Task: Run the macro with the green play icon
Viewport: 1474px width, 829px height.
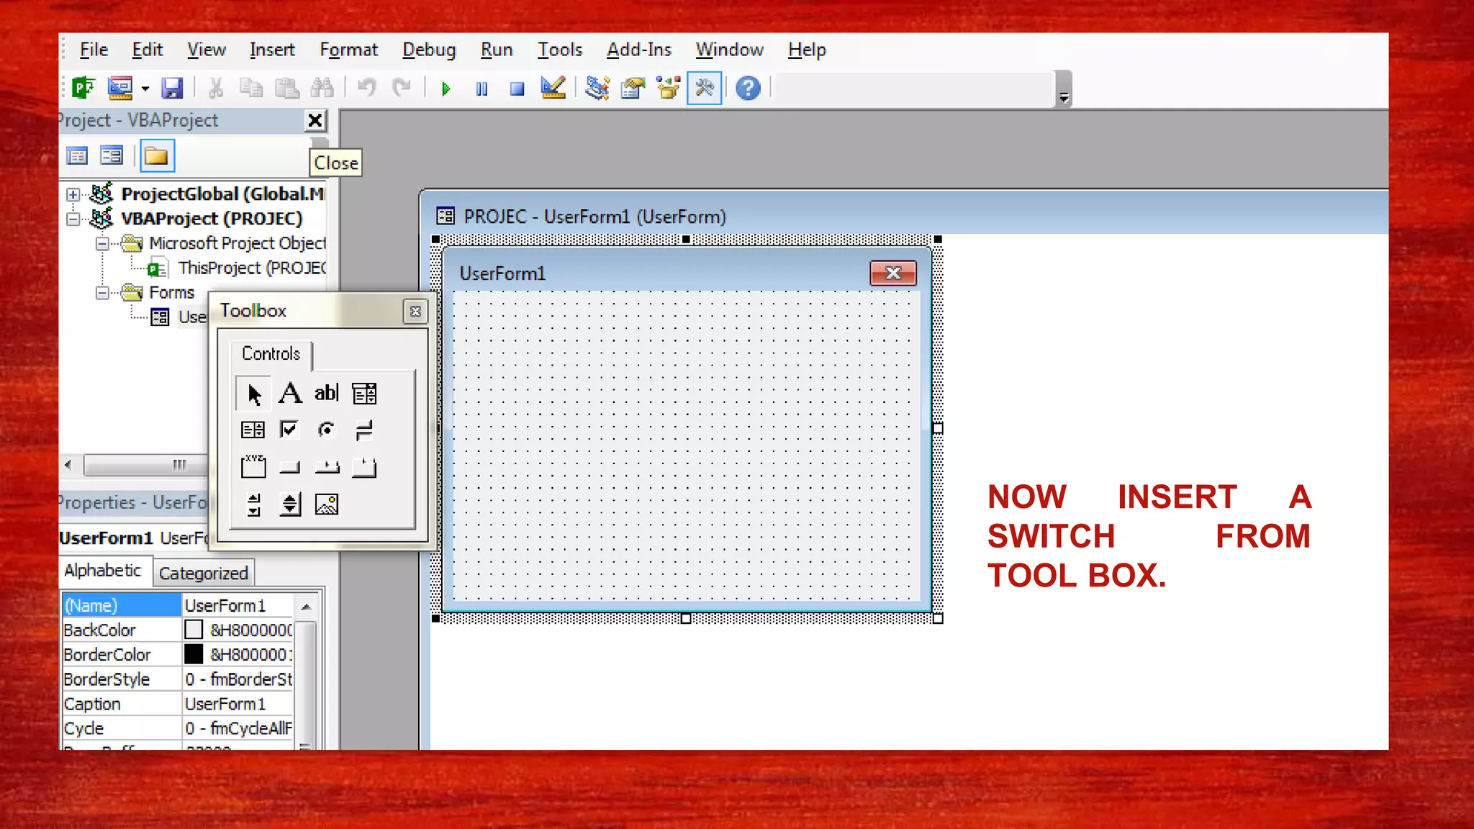Action: 446,89
